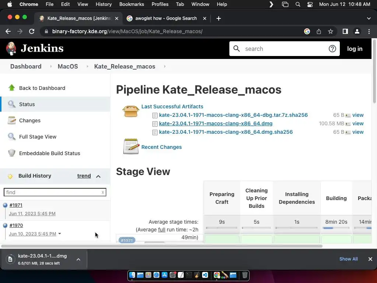Click the browser back arrow
Screen dimensions: 377x283
(x=8, y=31)
